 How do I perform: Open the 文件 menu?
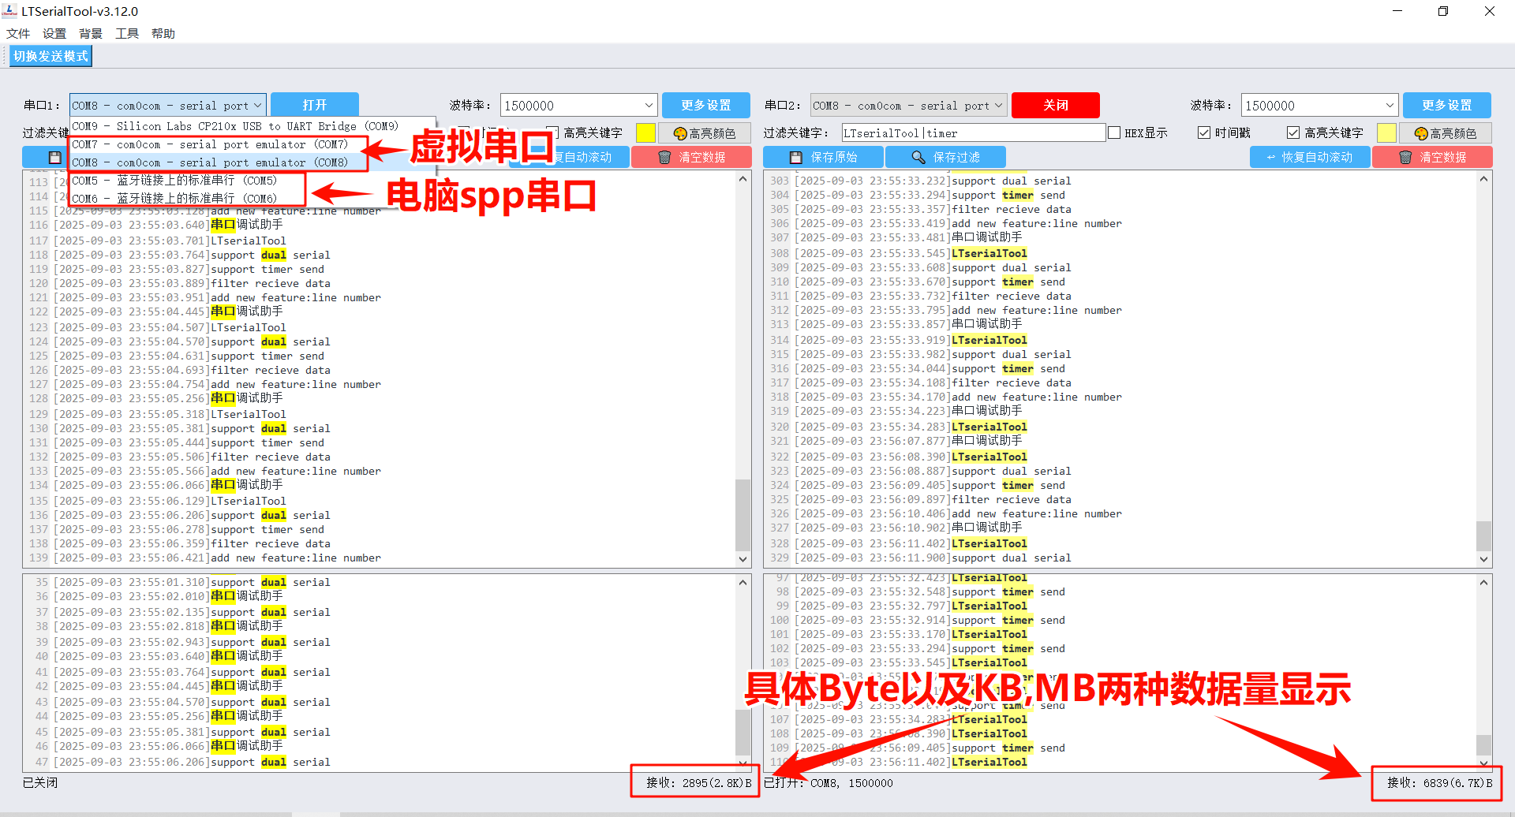(18, 33)
